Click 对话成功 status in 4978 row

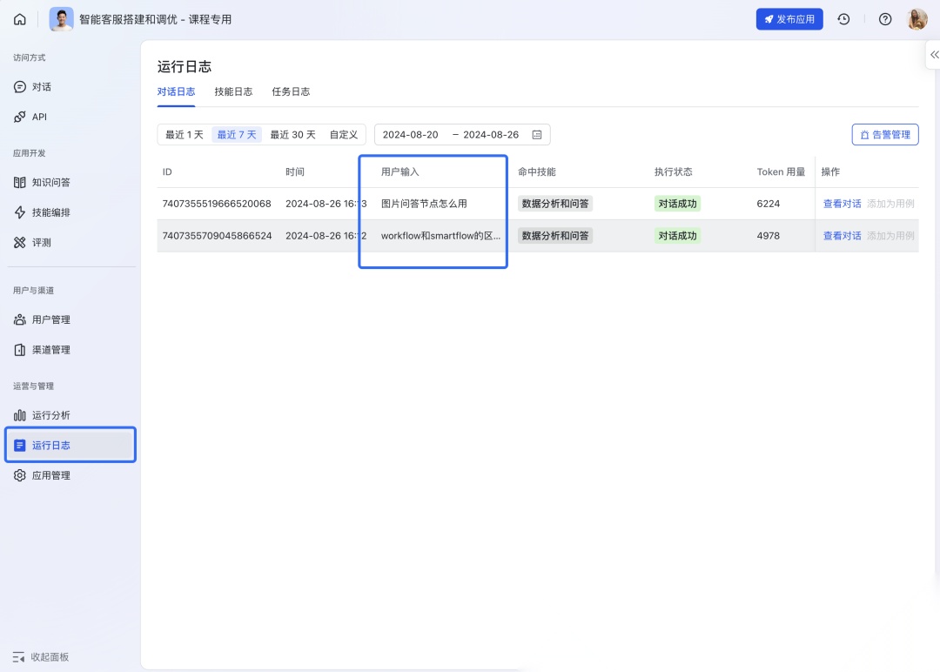(677, 236)
